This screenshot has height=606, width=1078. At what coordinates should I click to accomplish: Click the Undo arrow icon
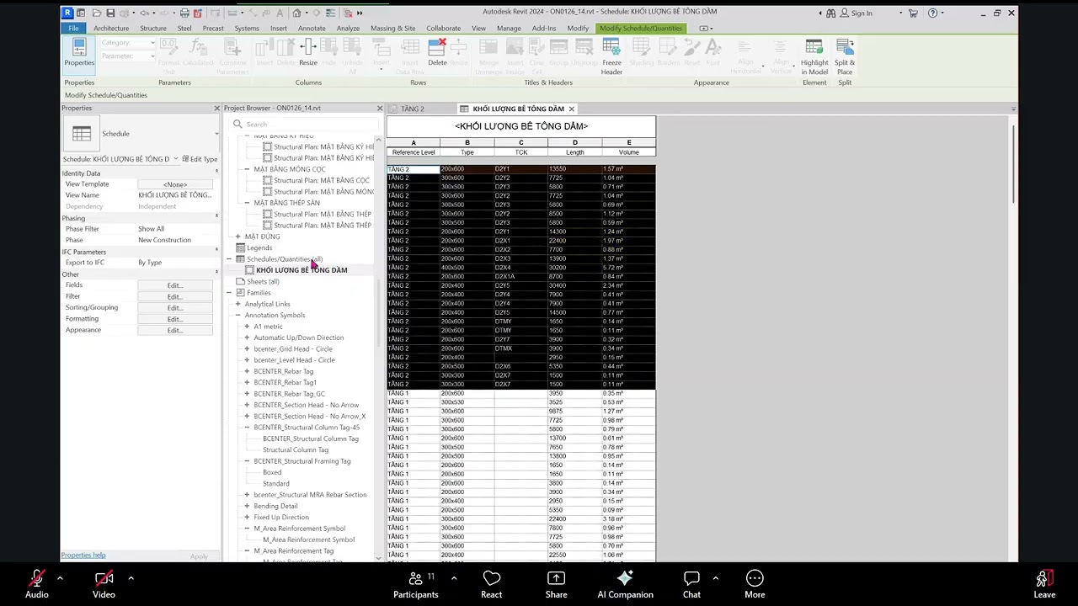[x=144, y=13]
